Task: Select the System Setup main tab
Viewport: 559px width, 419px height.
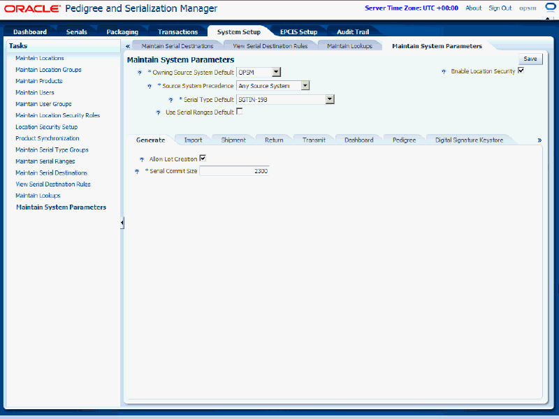Action: (x=239, y=31)
